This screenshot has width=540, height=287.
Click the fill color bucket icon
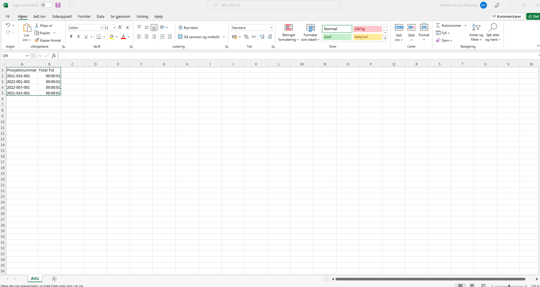tap(112, 37)
